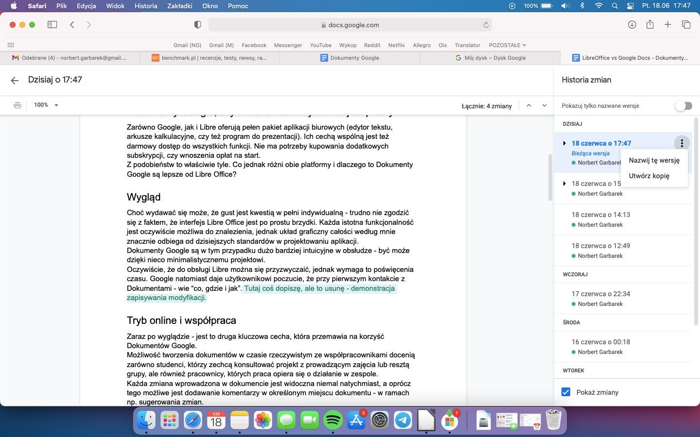
Task: Show the Safari tab overview
Action: pyautogui.click(x=686, y=25)
